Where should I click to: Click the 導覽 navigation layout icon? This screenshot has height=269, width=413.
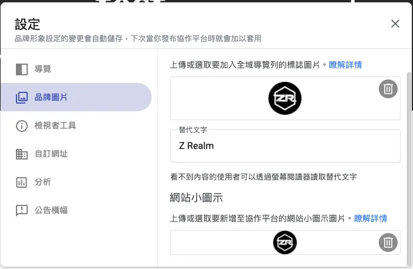[22, 69]
